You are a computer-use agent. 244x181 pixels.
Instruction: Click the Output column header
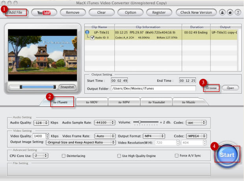[x=225, y=27]
